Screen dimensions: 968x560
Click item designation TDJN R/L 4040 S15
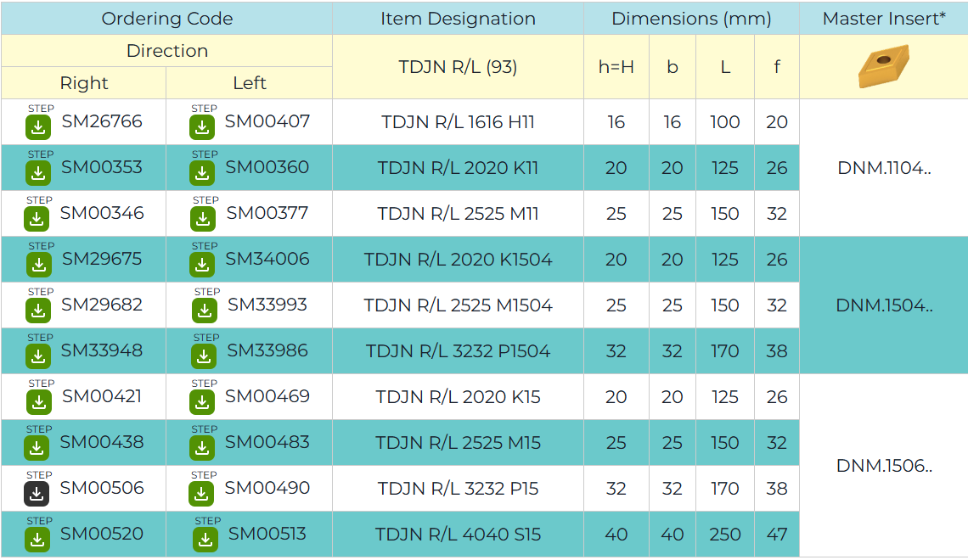tap(458, 535)
